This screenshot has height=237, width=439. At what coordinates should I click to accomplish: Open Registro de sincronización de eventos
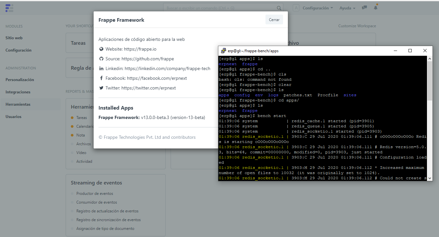point(109,220)
